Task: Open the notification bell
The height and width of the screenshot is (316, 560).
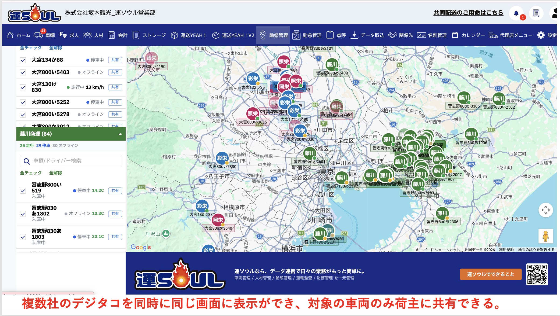Action: (516, 13)
